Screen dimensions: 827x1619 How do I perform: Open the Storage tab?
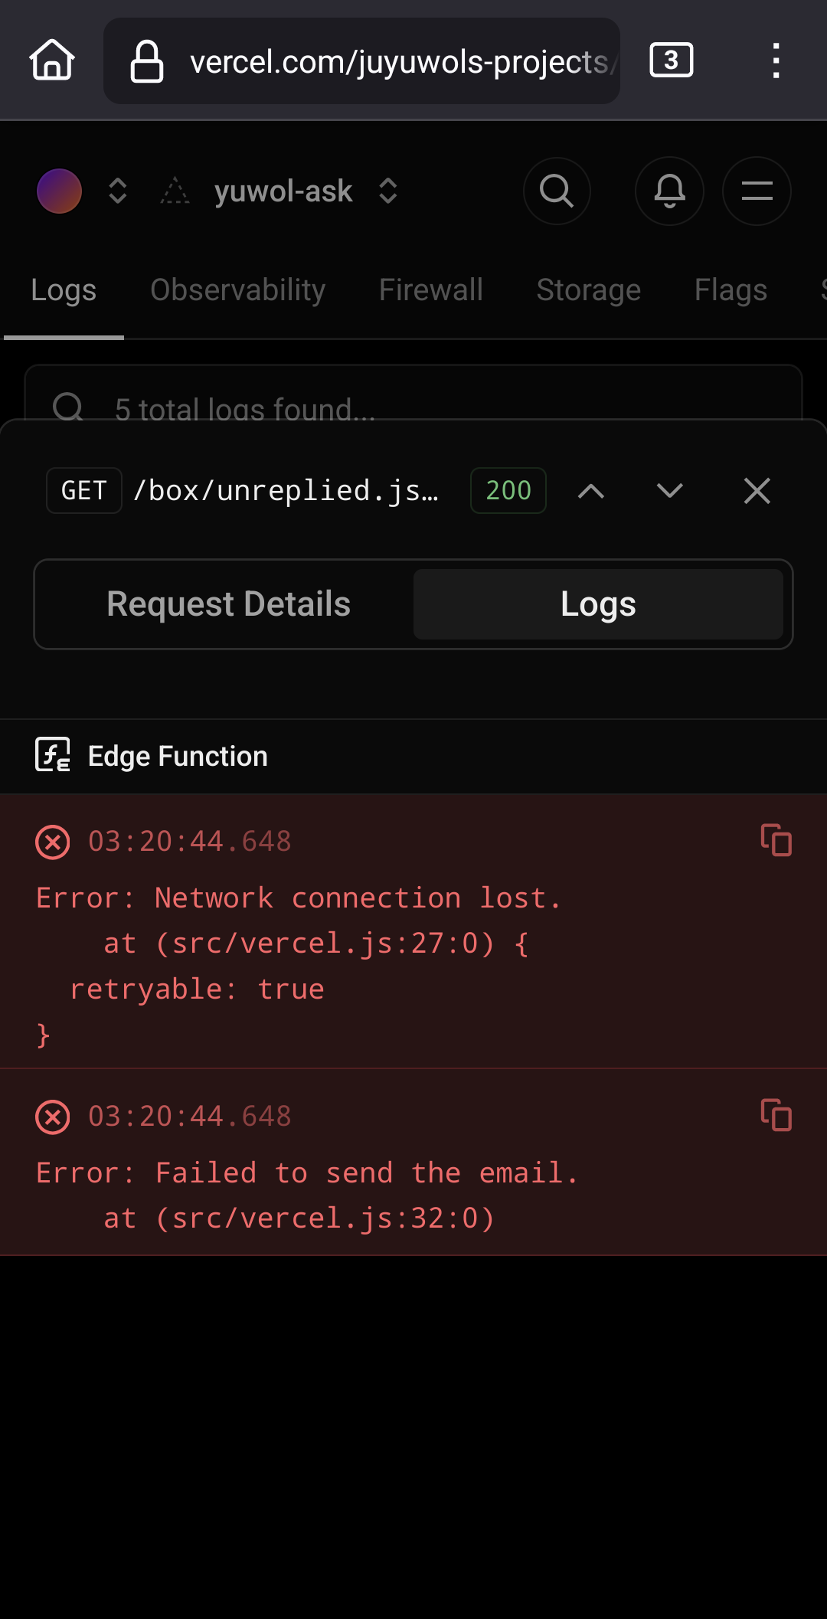(589, 290)
